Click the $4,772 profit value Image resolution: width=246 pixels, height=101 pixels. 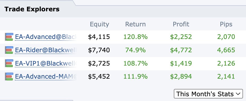point(181,50)
